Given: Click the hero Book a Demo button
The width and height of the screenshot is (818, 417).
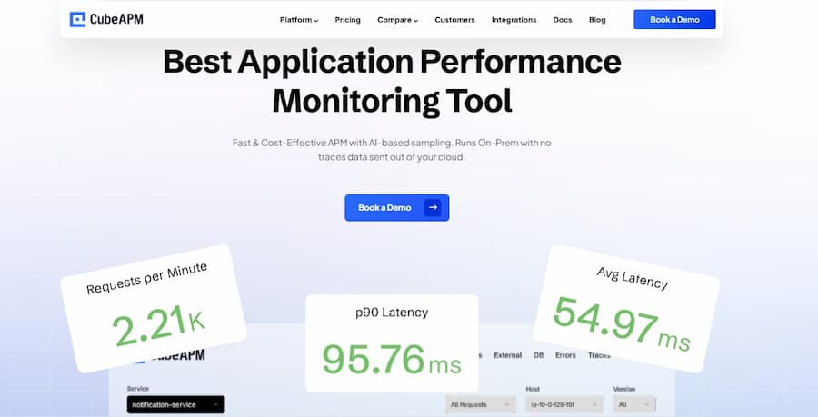Looking at the screenshot, I should (396, 207).
